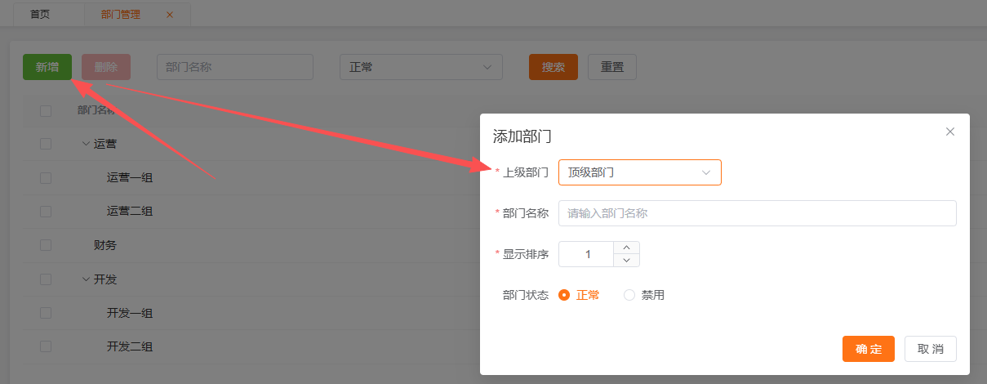The height and width of the screenshot is (384, 987).
Task: Select the 正常 radio button
Action: click(x=564, y=295)
